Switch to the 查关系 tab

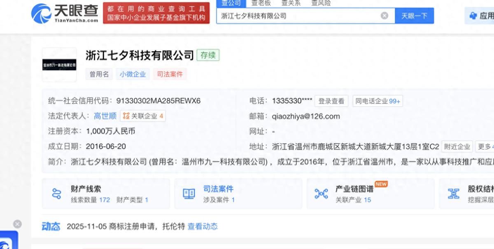click(x=291, y=3)
